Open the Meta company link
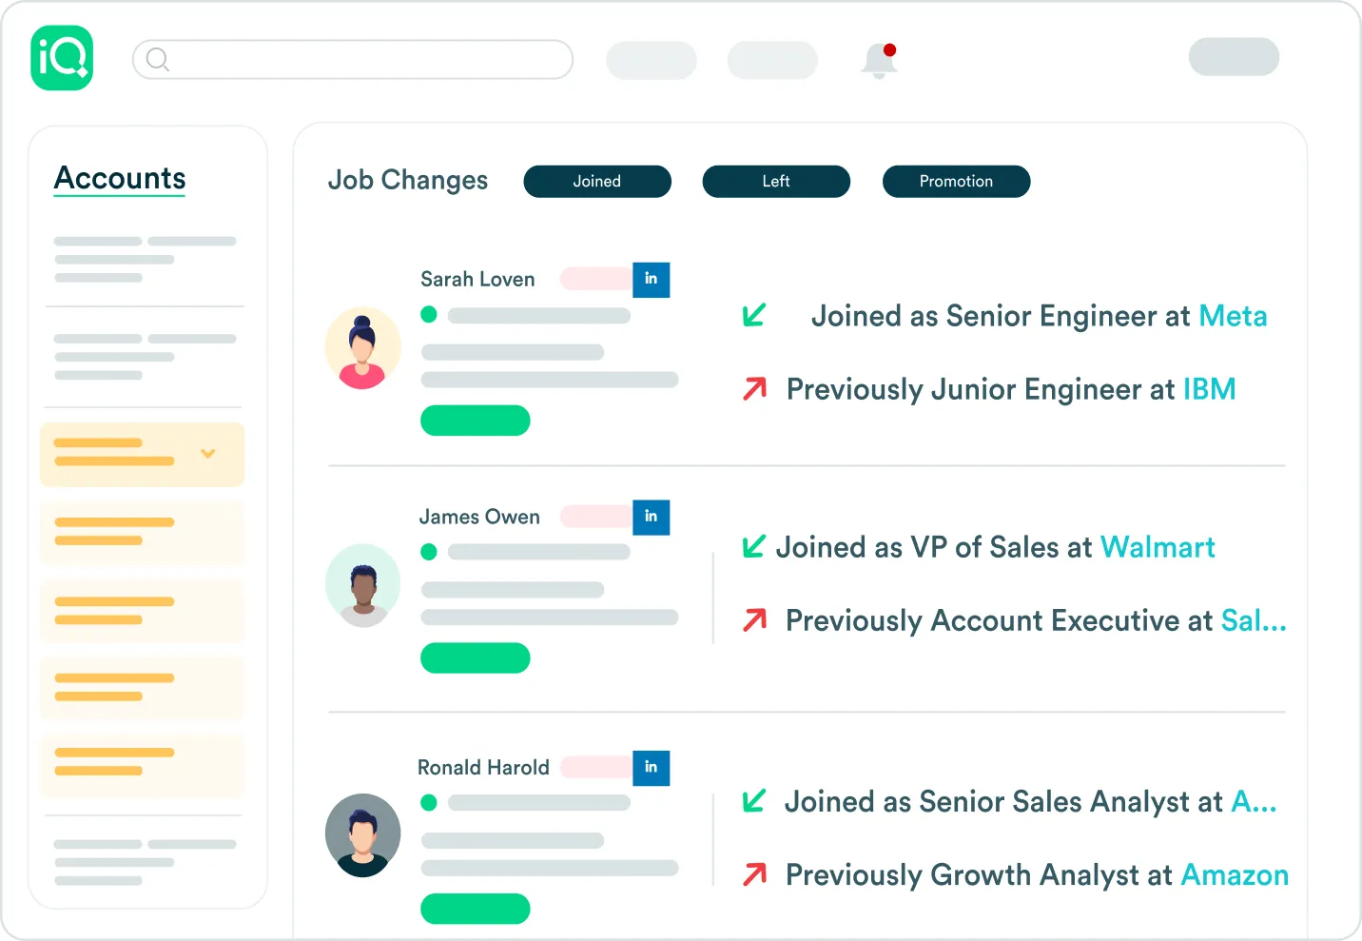Screen dimensions: 1362x941 [1233, 316]
